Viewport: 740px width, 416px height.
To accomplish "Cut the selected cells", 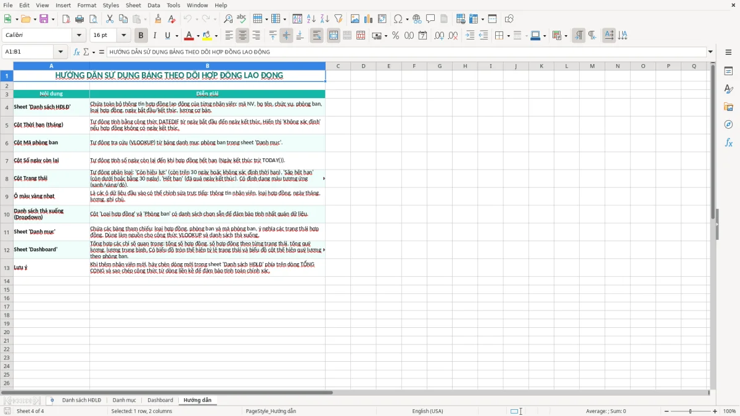I will 109,19.
